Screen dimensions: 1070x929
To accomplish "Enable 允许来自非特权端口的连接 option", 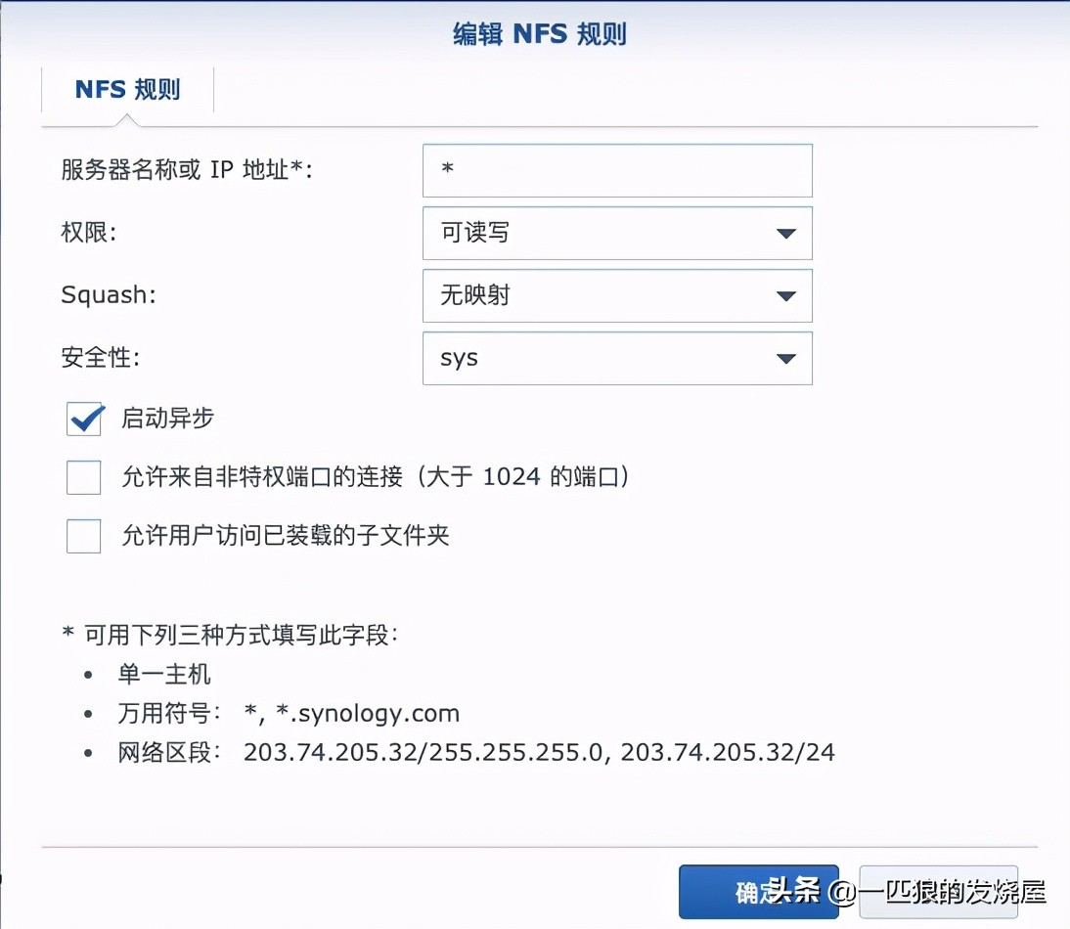I will coord(83,477).
